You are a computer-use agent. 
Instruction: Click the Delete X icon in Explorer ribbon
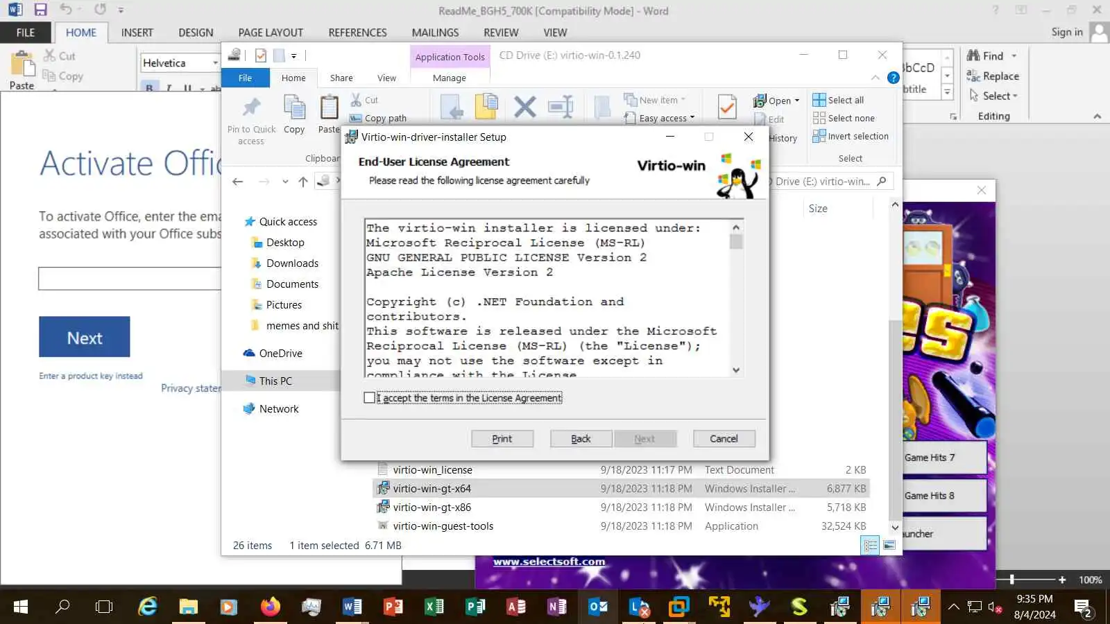coord(525,107)
